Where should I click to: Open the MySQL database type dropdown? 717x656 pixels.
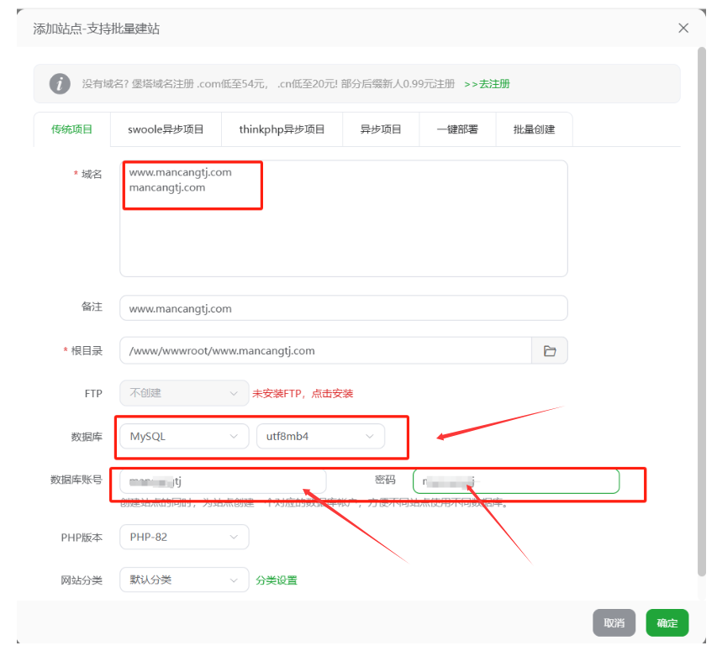click(x=184, y=437)
